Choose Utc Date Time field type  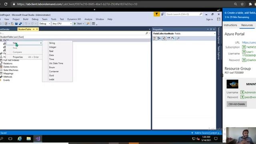56,63
